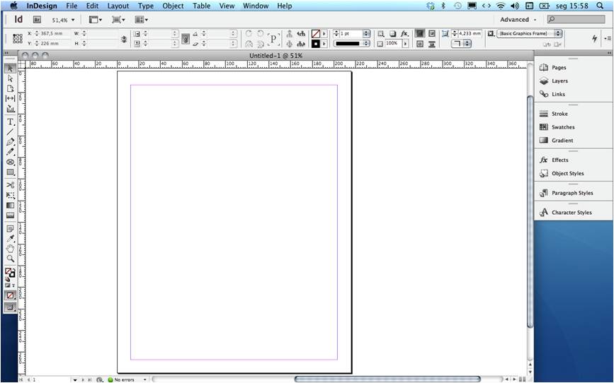Select the Eyedropper tool
The image size is (614, 383).
10,238
